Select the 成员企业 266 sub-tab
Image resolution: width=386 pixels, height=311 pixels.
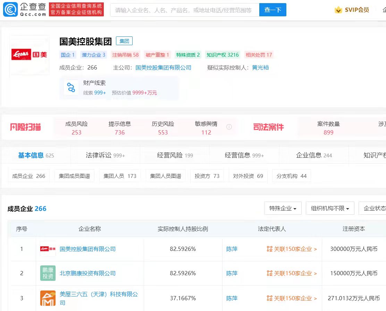29,176
